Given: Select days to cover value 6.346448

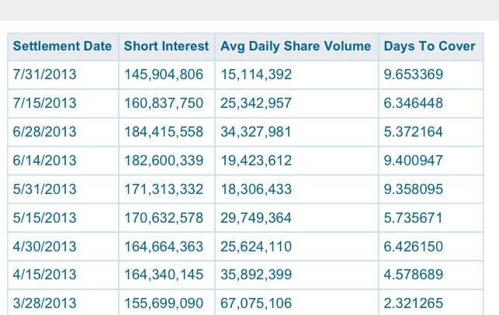Looking at the screenshot, I should (414, 104).
